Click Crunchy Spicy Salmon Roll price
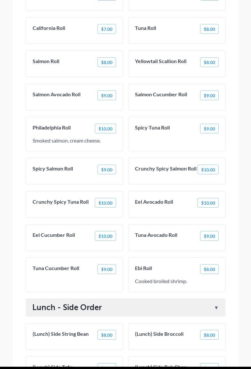 point(208,170)
